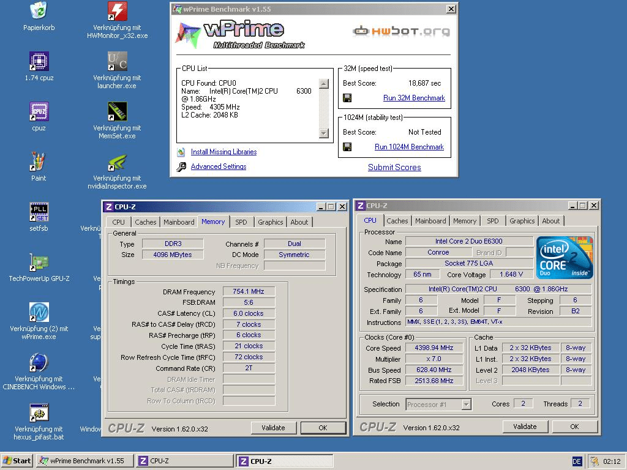This screenshot has width=627, height=470.
Task: Select the CINEBENCH Windows shortcut icon
Action: click(39, 362)
